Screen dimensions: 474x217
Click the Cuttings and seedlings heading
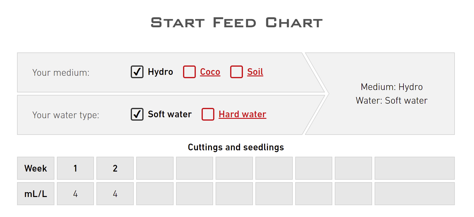point(236,147)
